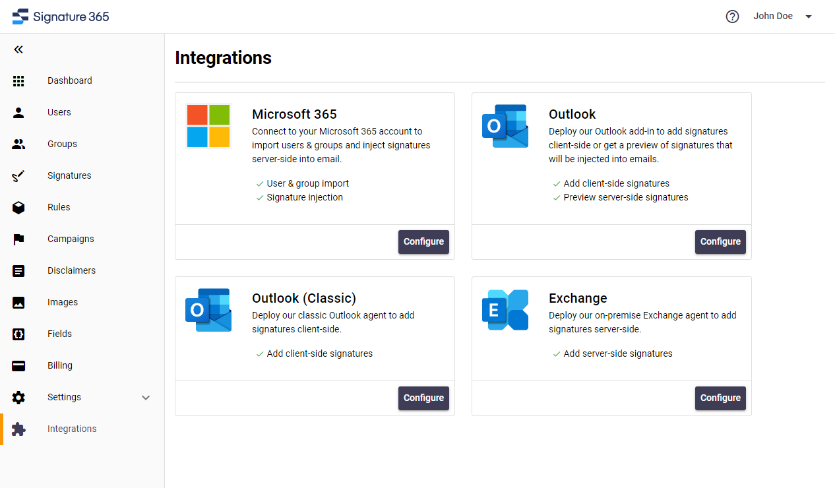
Task: Click the Outlook (Classic) card logo icon
Action: click(208, 310)
